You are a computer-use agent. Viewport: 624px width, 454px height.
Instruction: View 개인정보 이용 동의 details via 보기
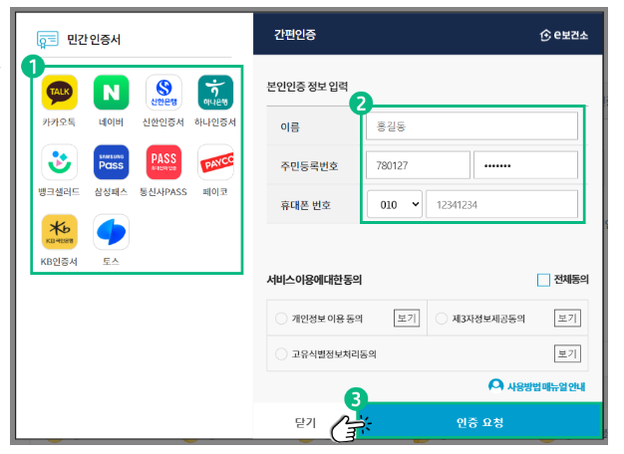pyautogui.click(x=407, y=318)
